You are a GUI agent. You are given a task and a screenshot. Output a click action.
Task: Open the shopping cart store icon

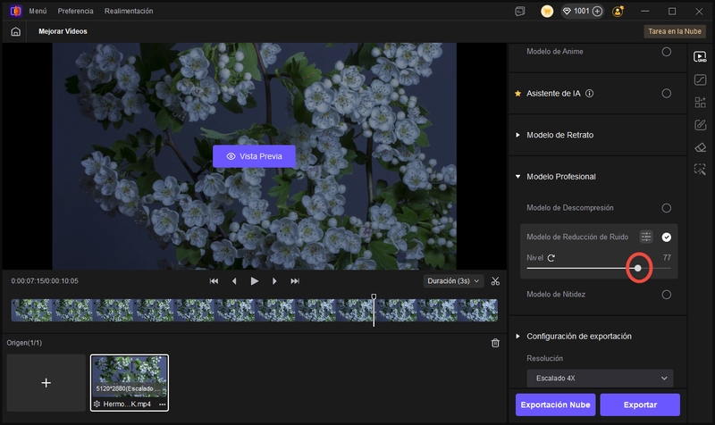point(547,12)
